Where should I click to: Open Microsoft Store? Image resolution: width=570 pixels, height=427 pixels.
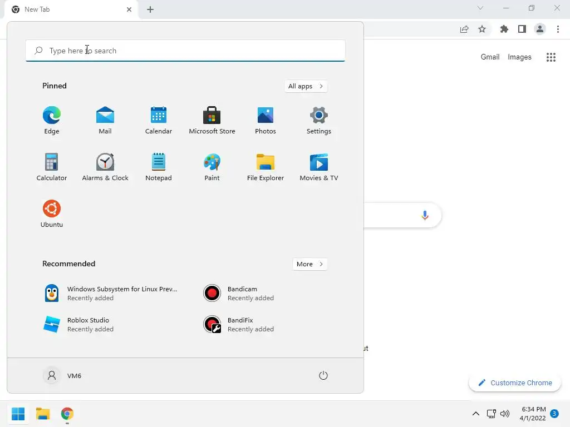(x=212, y=121)
